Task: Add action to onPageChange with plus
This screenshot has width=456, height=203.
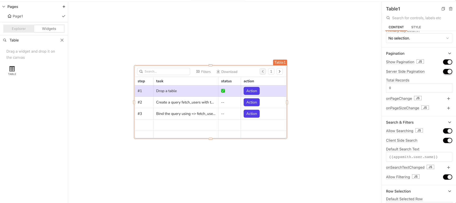Action: point(449,99)
